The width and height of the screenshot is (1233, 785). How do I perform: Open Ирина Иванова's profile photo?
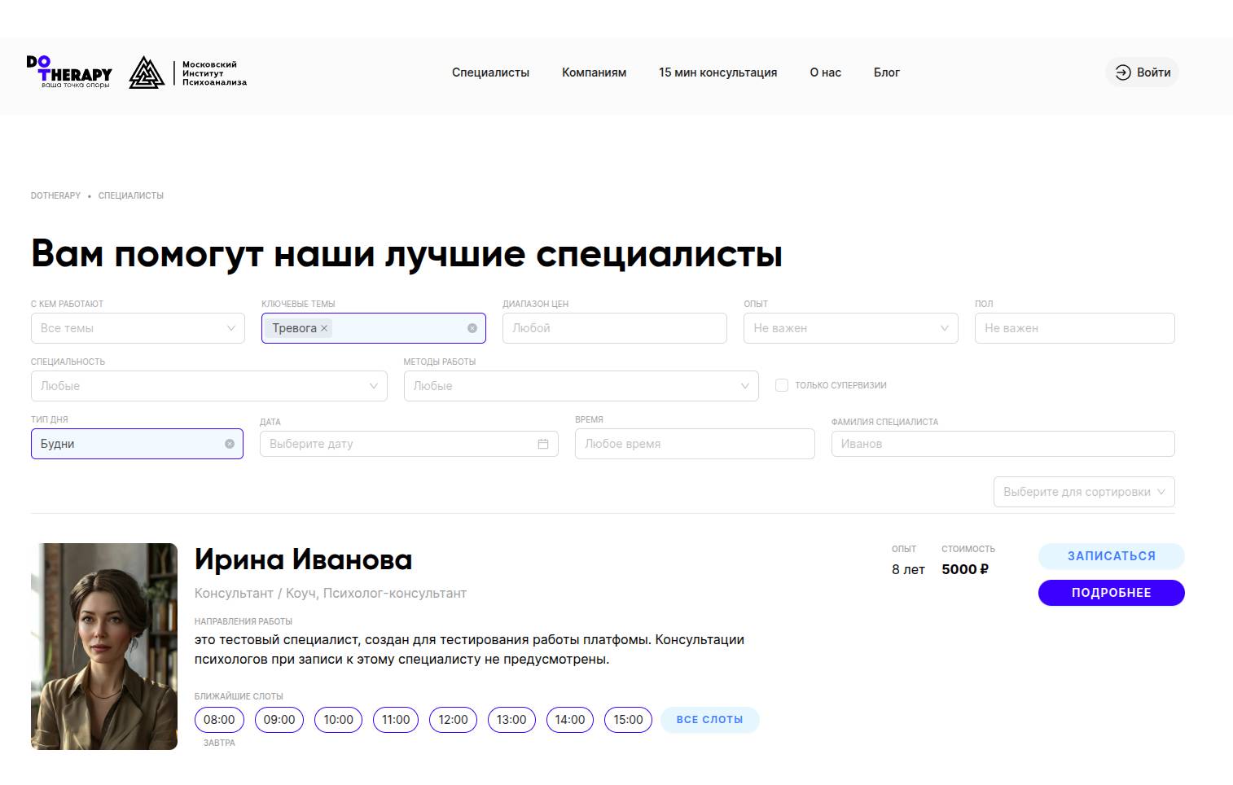pos(104,647)
